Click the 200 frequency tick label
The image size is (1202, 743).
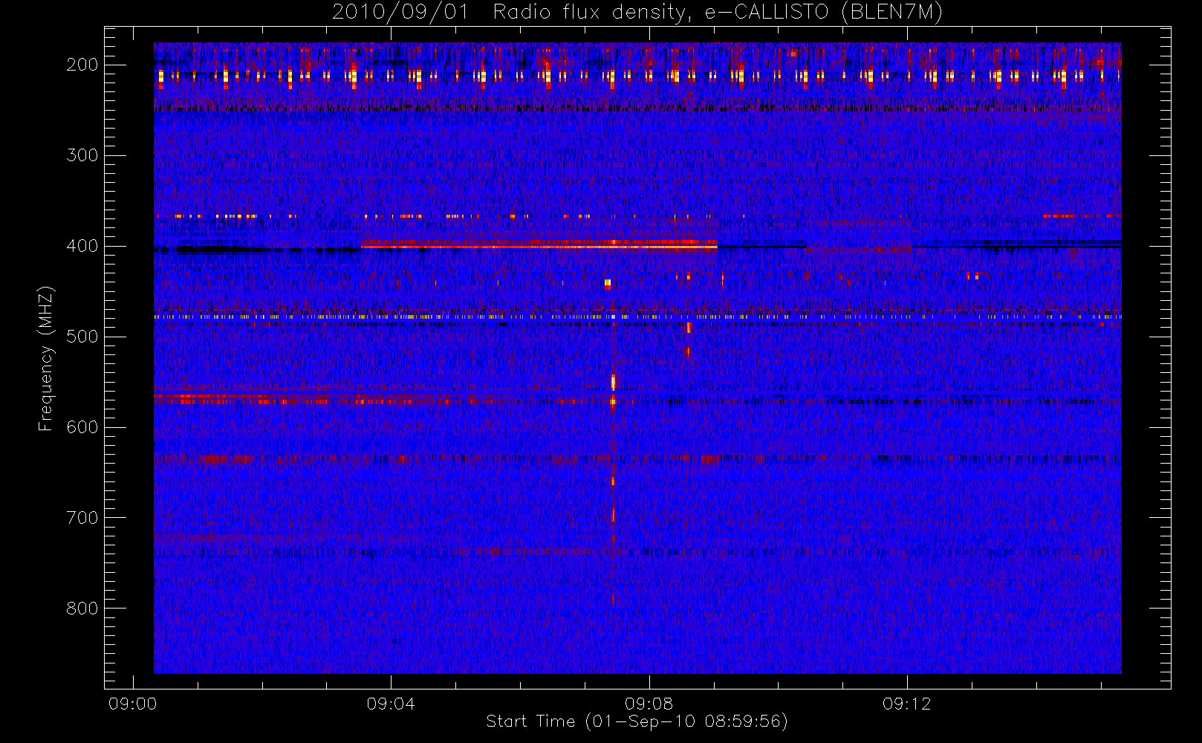pos(82,65)
